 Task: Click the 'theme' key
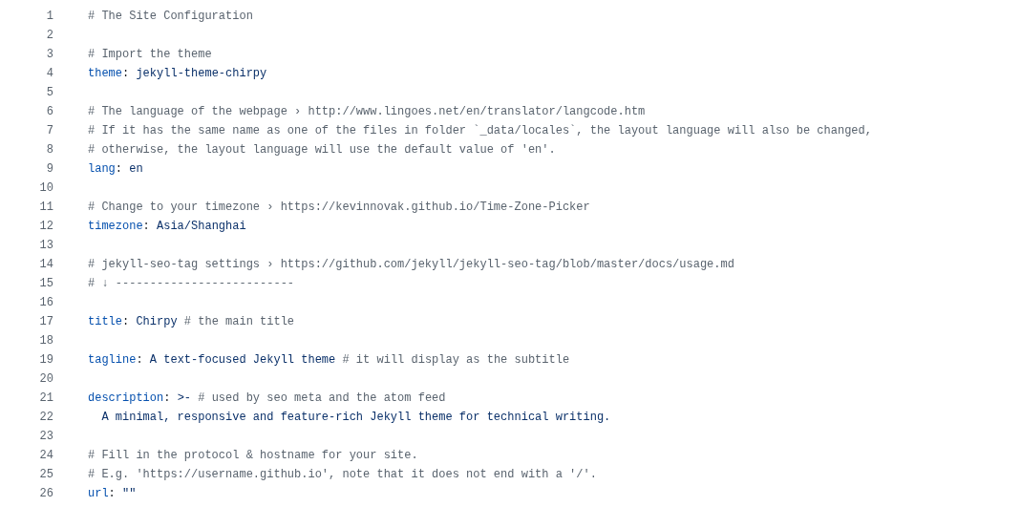click(x=105, y=74)
